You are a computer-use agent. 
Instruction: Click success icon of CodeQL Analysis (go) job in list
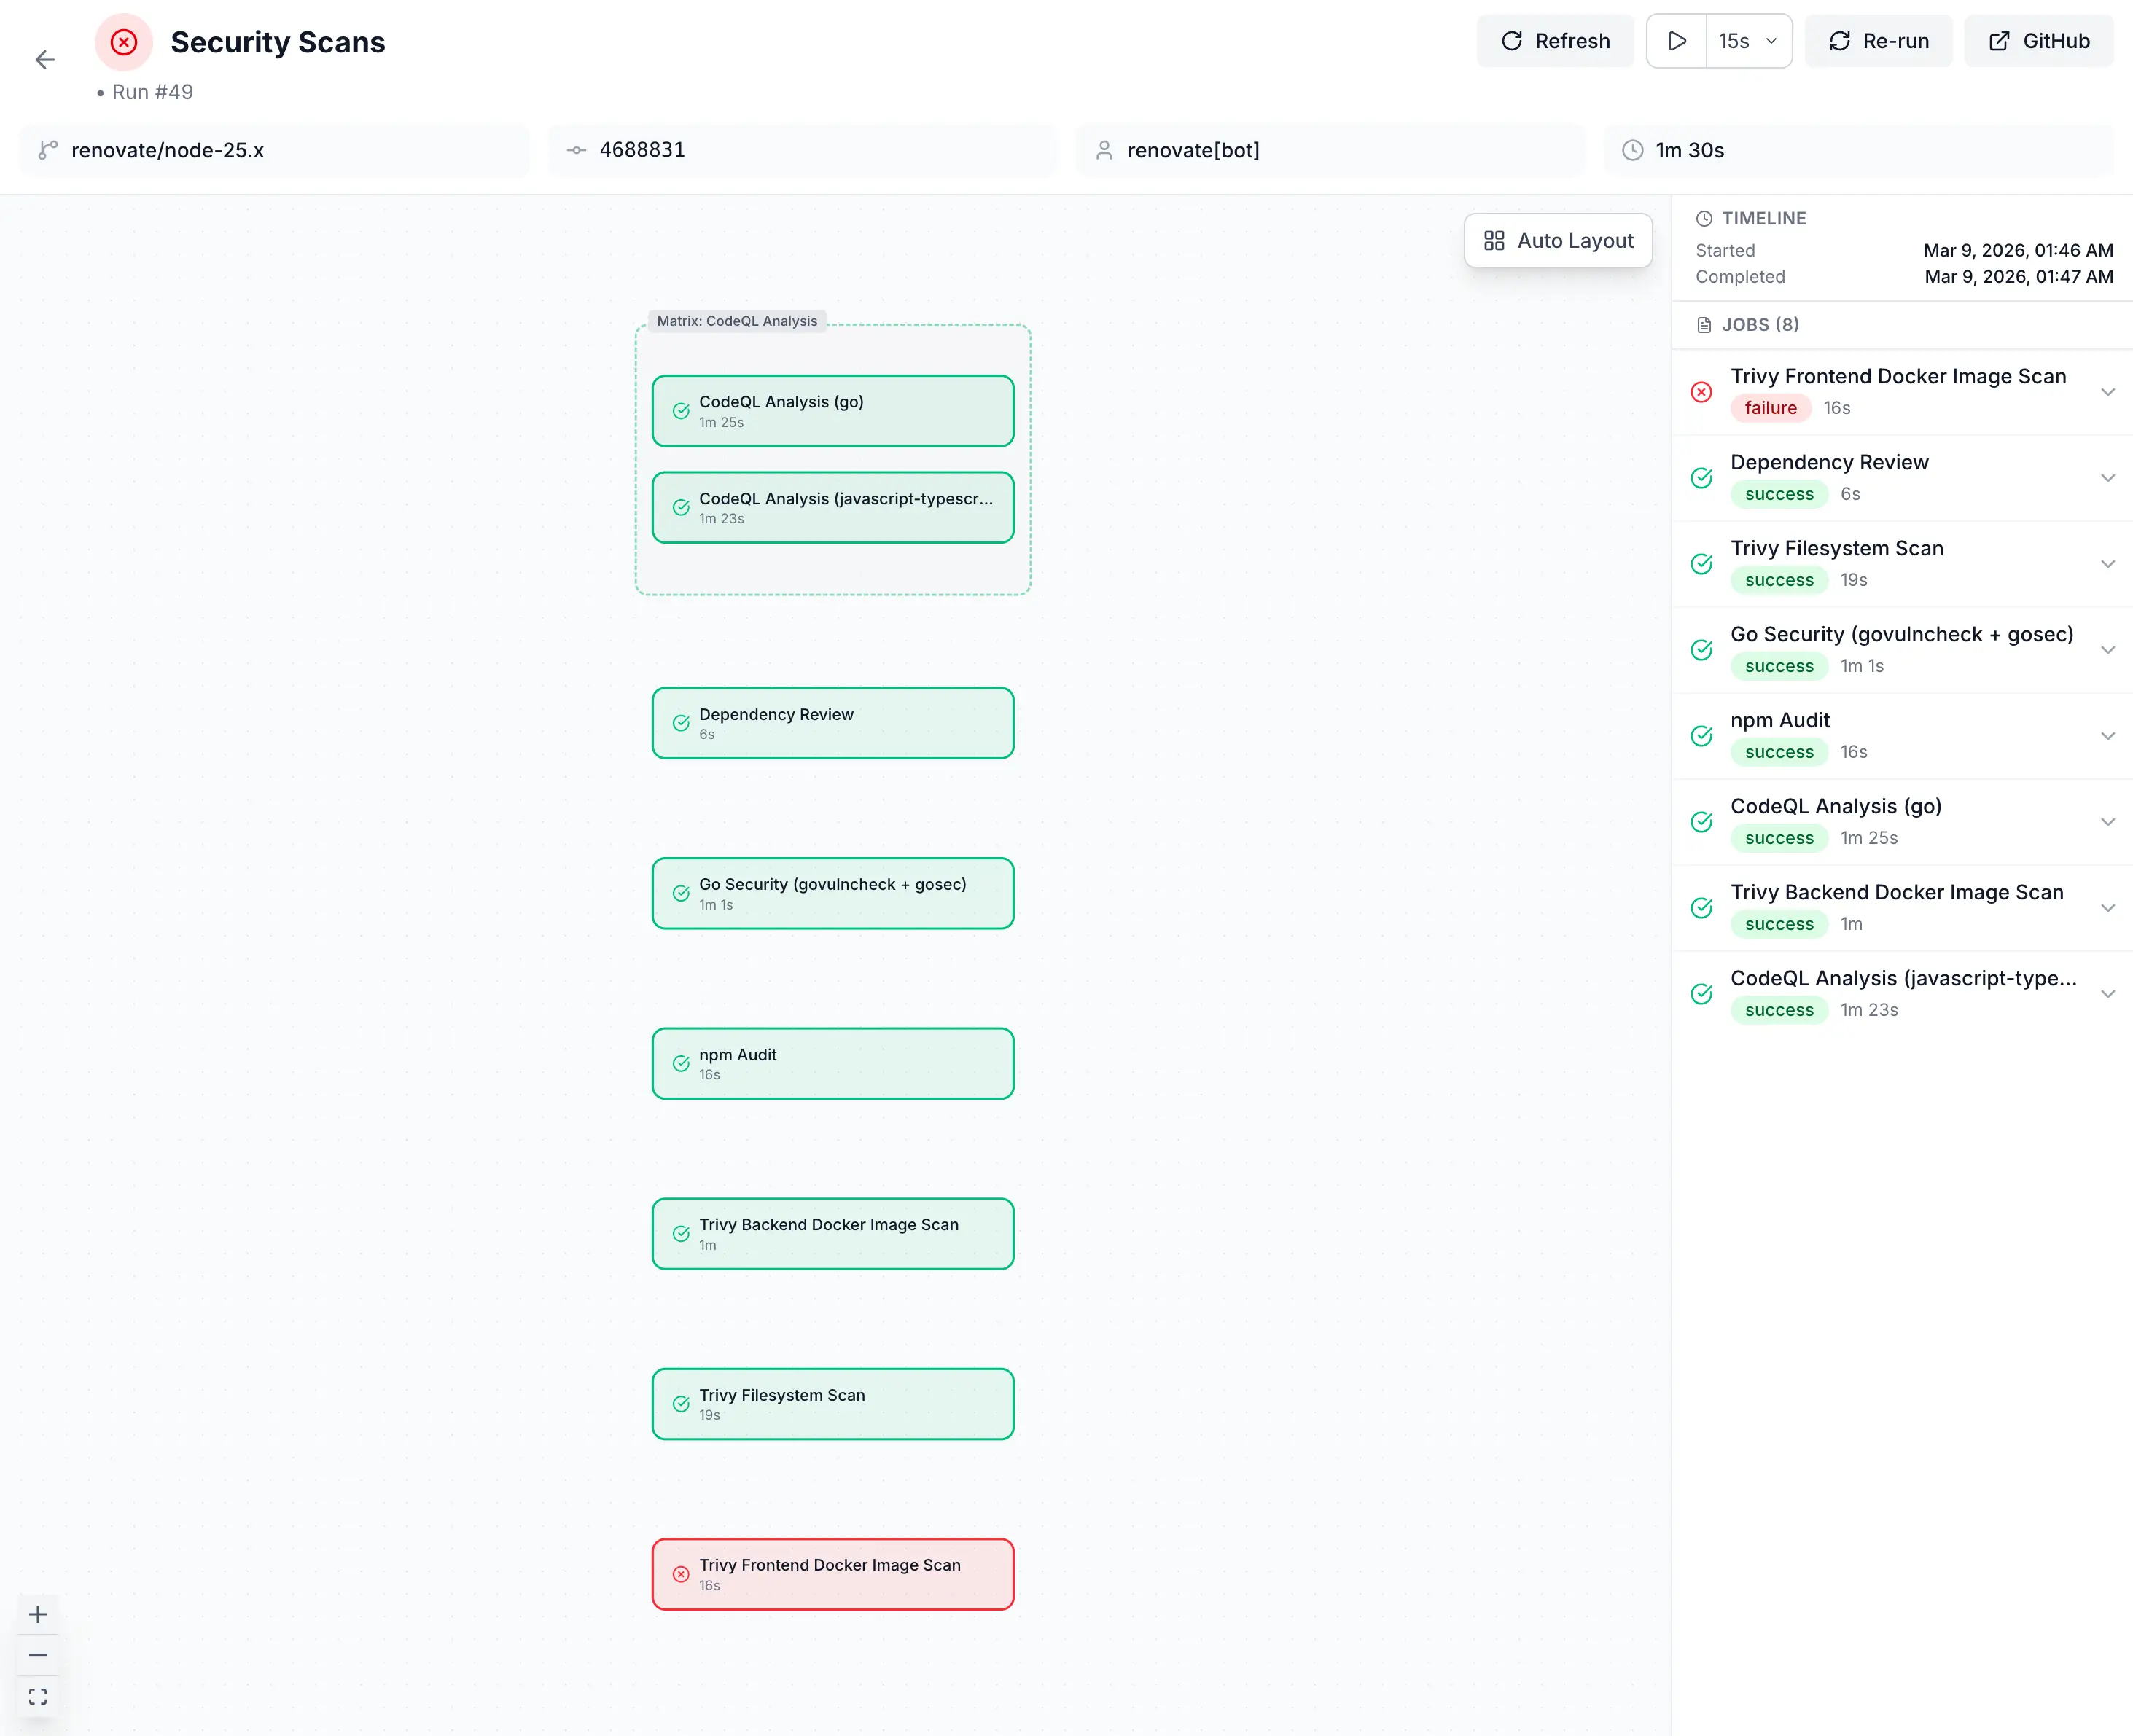point(1701,822)
